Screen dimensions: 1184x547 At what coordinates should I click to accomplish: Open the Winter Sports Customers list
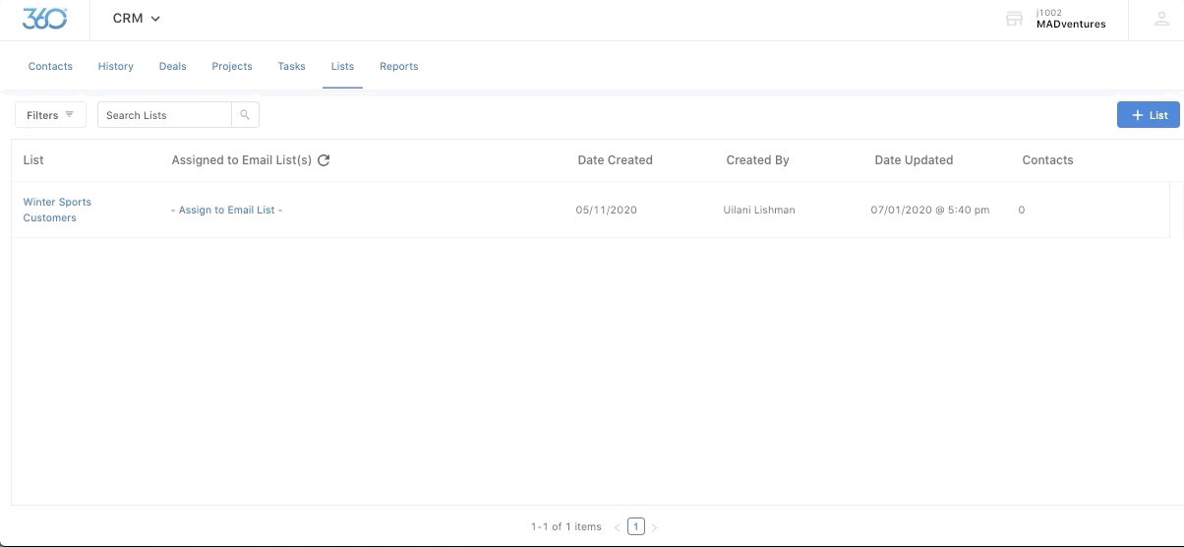pyautogui.click(x=57, y=210)
